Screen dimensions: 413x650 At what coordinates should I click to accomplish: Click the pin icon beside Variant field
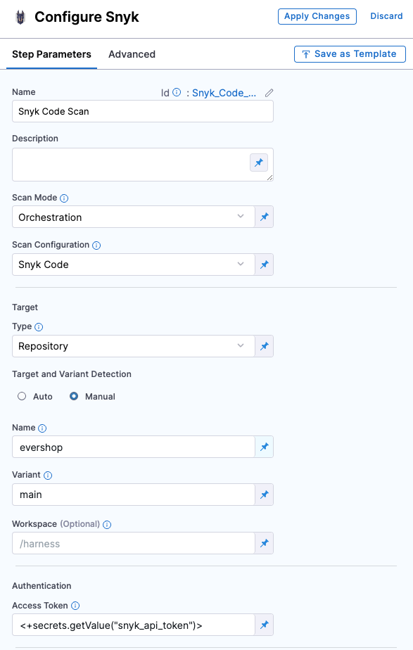coord(264,495)
